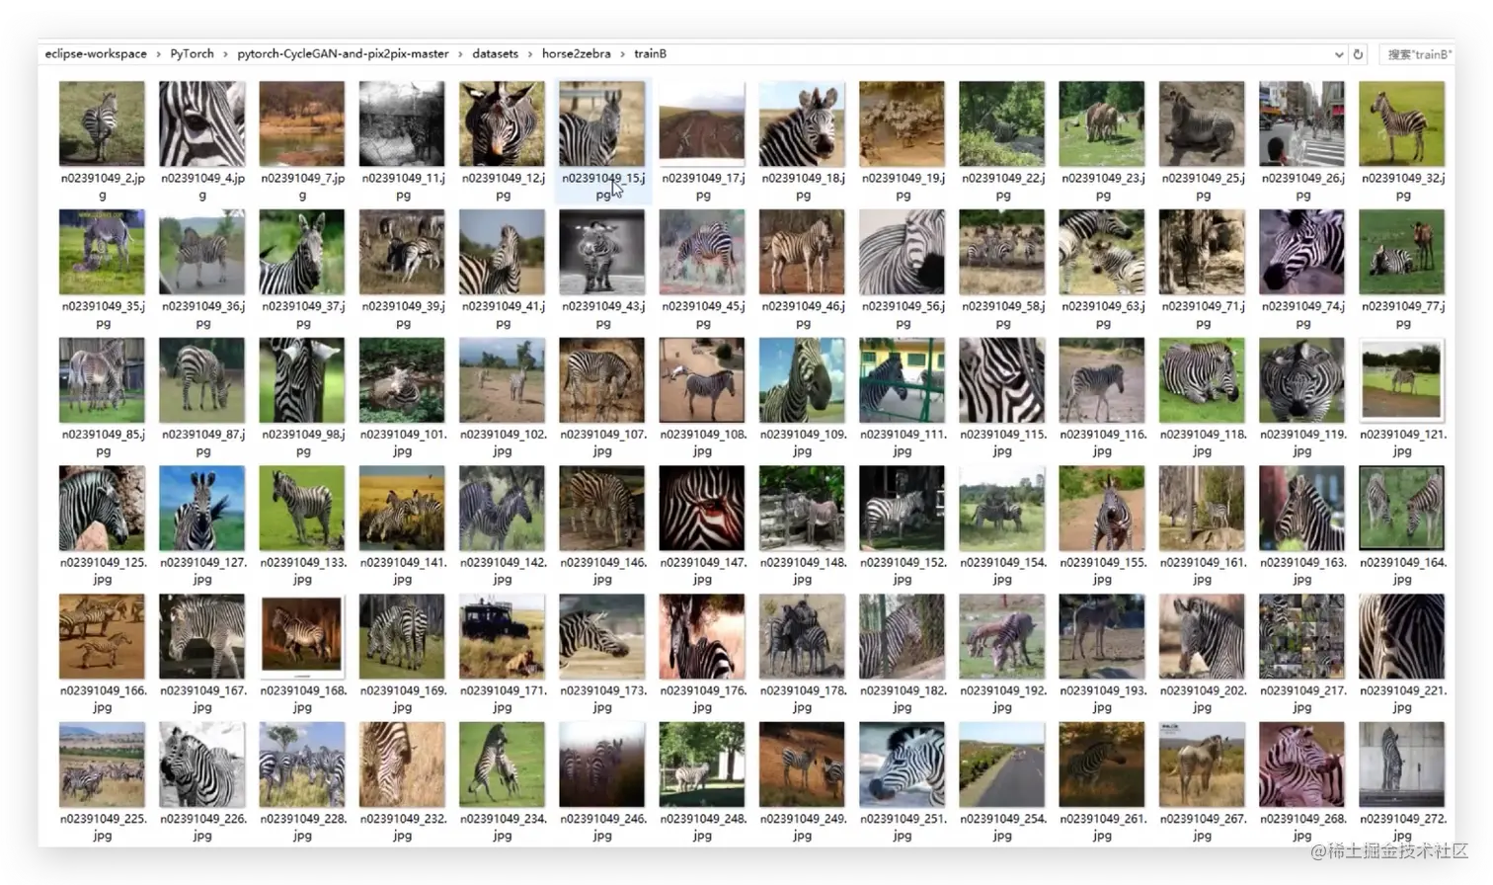Select thumbnail n02391049_35.jpg

(102, 252)
